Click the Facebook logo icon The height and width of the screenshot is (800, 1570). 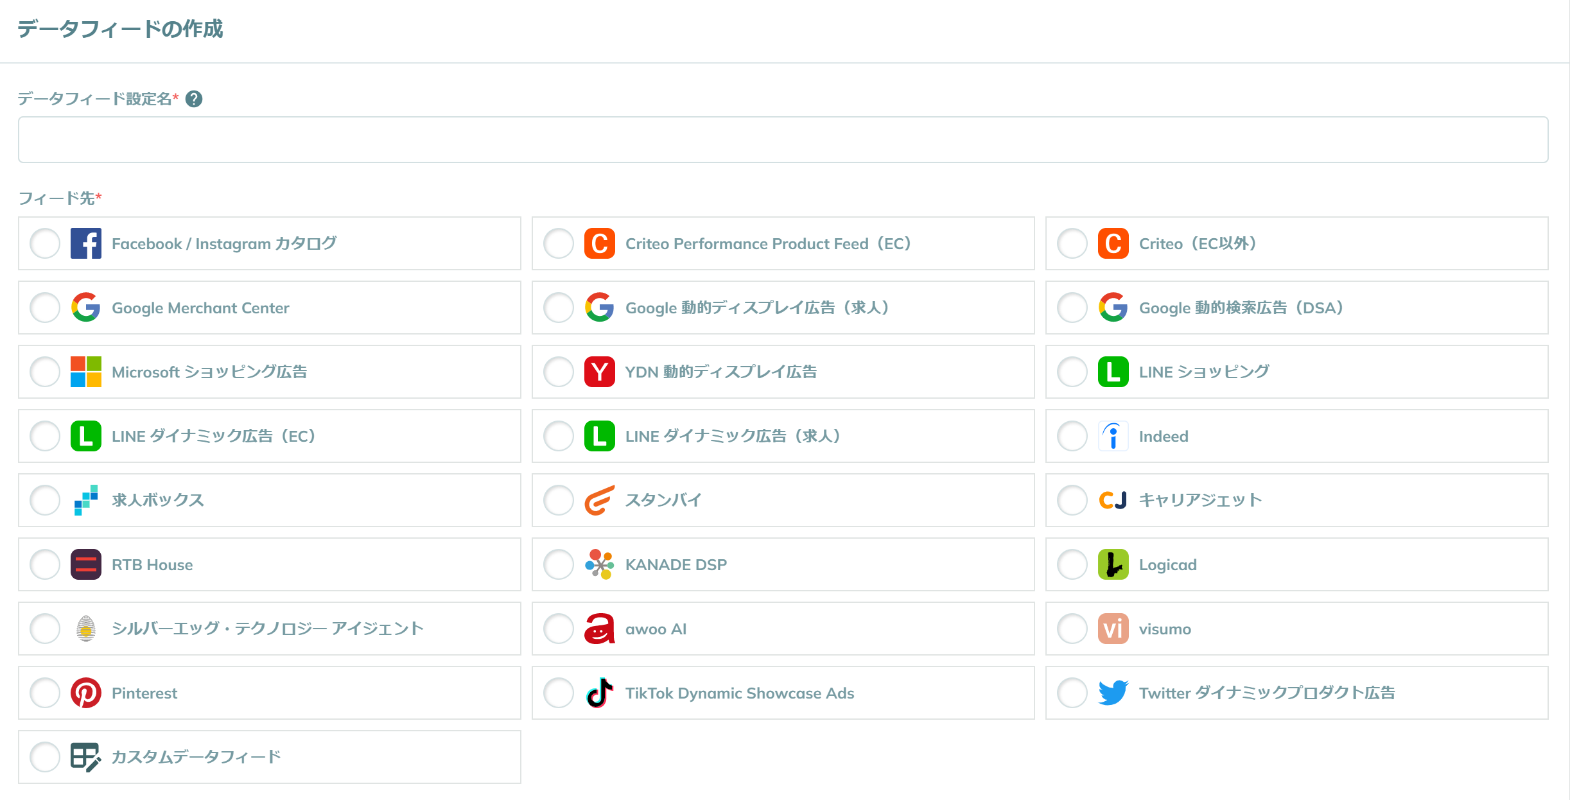coord(86,243)
